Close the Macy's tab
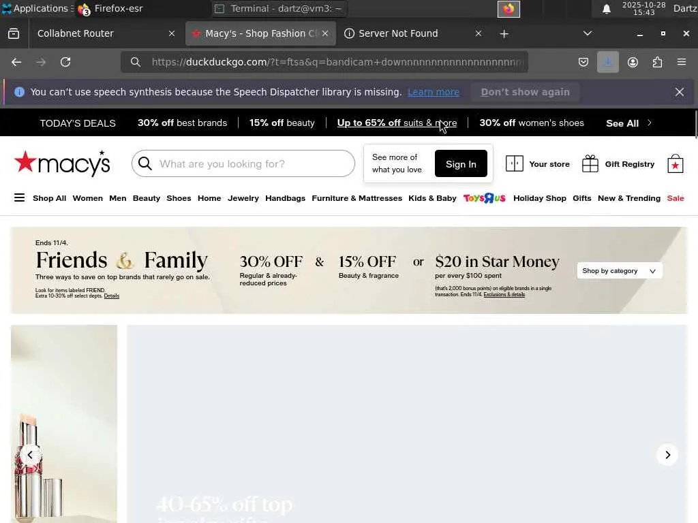Viewport: 698px width, 523px height. (x=325, y=34)
